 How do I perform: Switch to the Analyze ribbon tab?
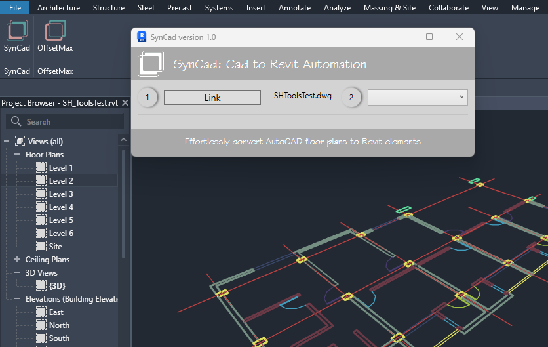pos(338,7)
